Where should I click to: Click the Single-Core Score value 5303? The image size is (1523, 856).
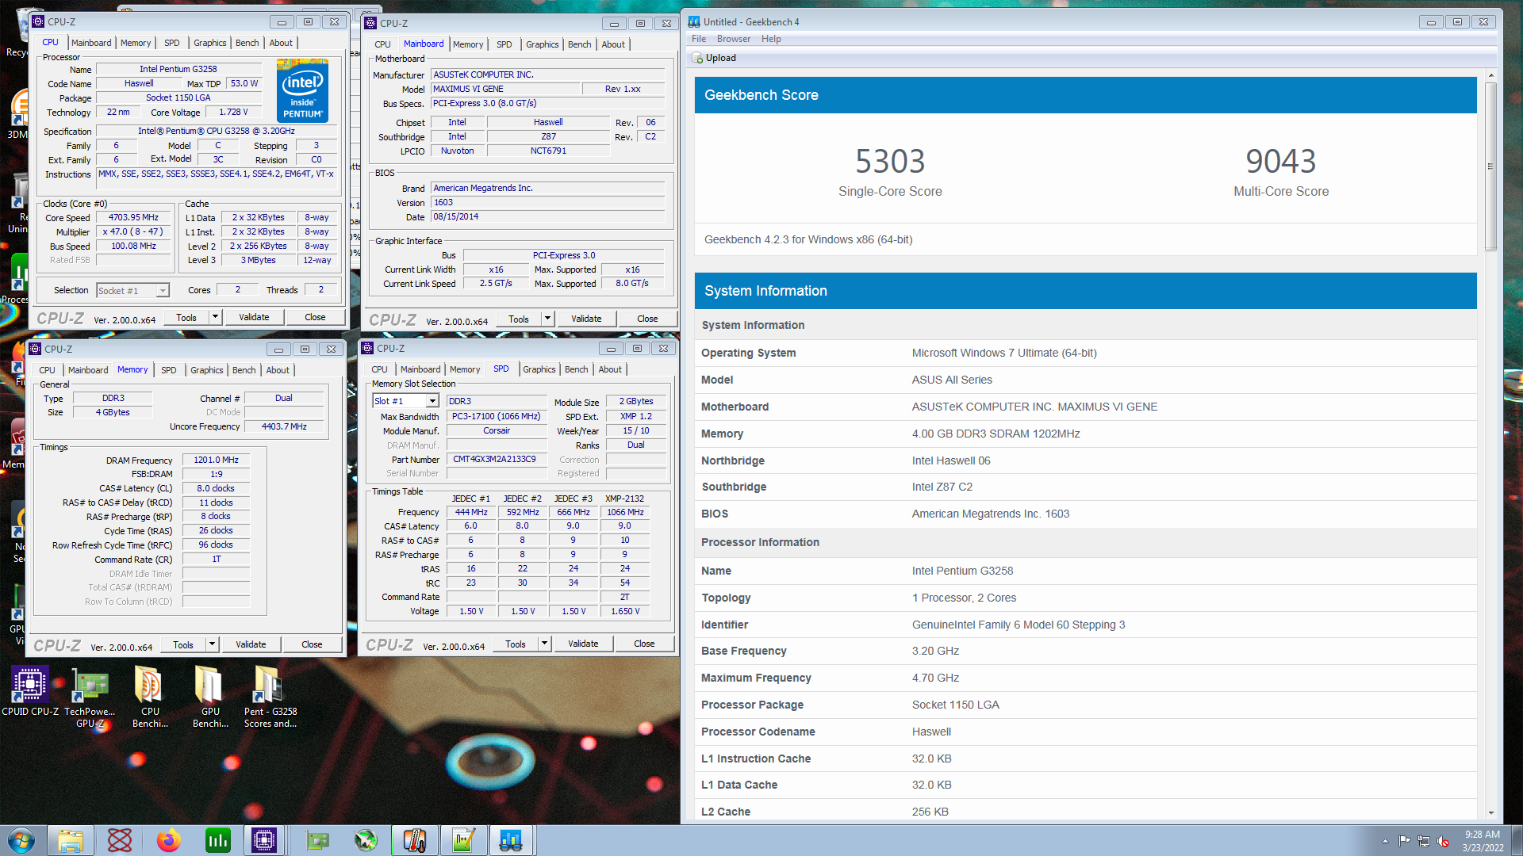[x=890, y=162]
